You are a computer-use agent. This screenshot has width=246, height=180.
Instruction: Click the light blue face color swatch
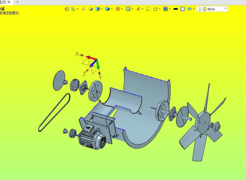pos(183,9)
